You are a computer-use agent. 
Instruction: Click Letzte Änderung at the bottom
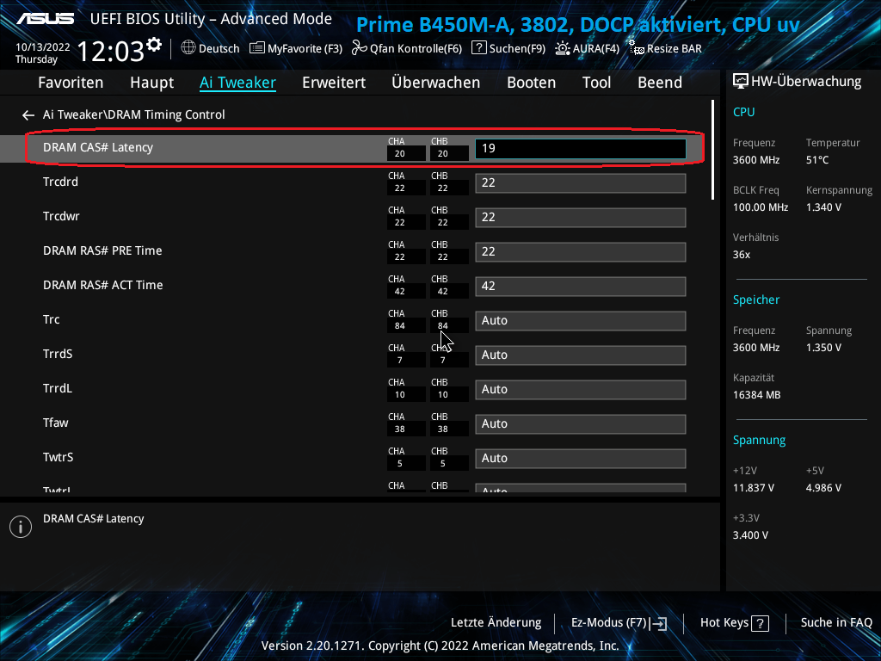[x=496, y=623]
